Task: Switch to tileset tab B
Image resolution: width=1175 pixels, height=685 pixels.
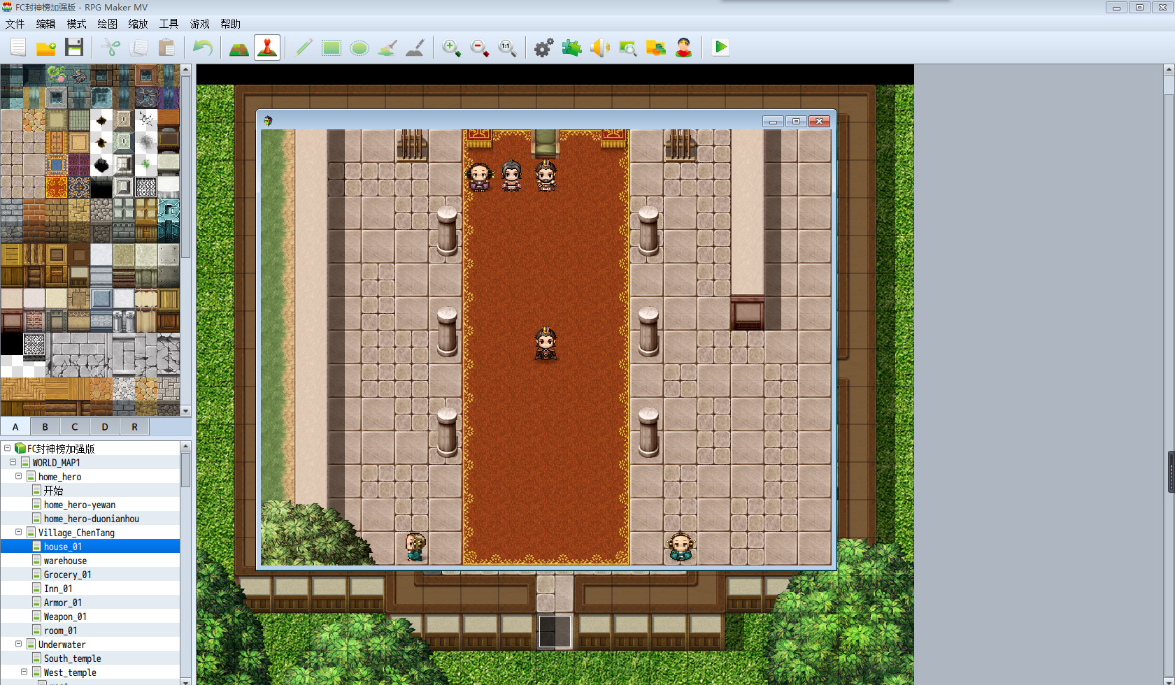Action: click(45, 426)
